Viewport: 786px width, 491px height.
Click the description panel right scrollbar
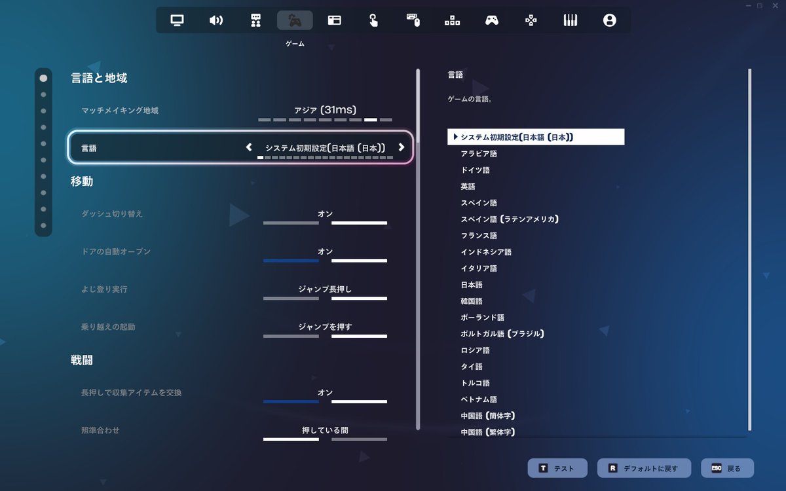click(x=749, y=249)
